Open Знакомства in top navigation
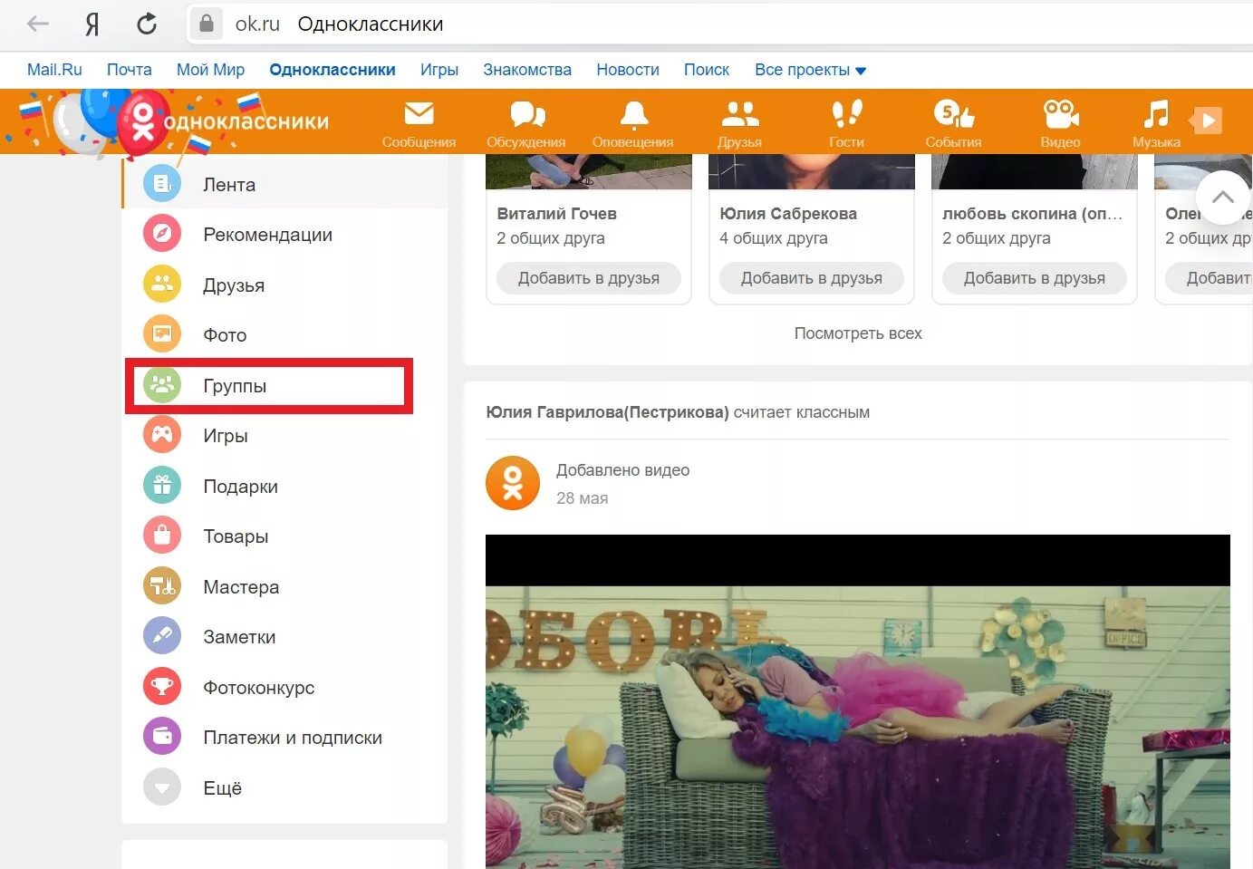This screenshot has height=869, width=1253. 527,70
